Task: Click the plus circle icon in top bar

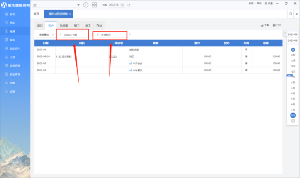Action: click(x=86, y=5)
